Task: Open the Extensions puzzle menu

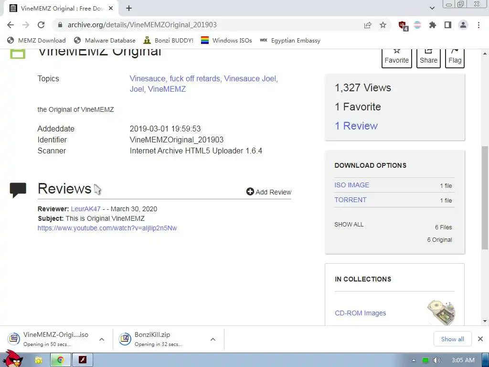Action: click(433, 25)
